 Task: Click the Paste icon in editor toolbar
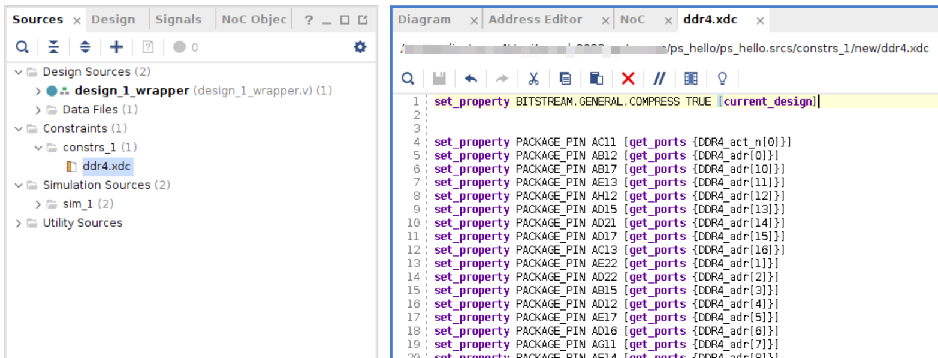(x=596, y=79)
